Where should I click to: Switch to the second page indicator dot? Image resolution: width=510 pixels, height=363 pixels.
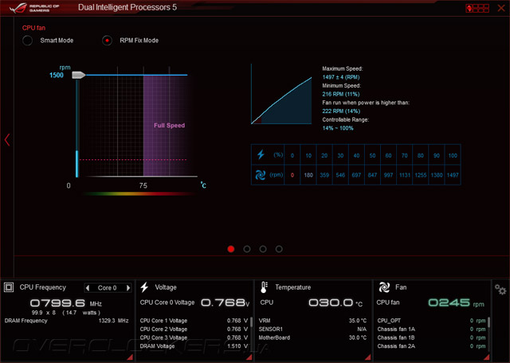(x=247, y=249)
